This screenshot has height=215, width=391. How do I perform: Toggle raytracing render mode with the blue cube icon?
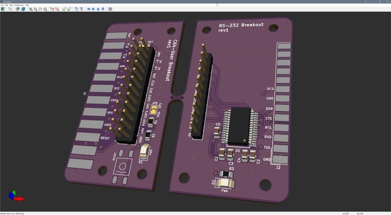[x=23, y=9]
